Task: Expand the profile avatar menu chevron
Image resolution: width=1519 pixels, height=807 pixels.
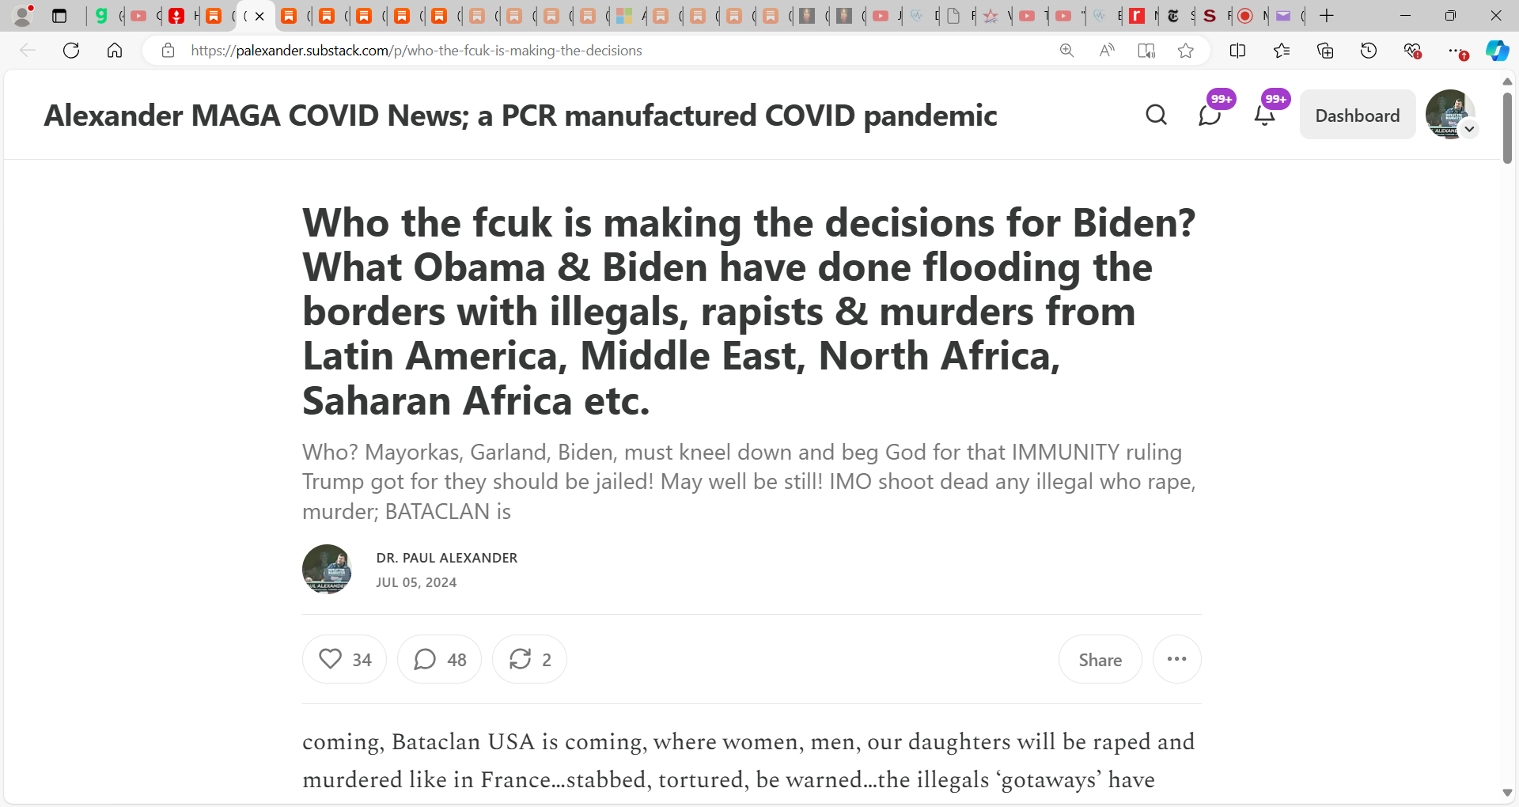Action: [x=1469, y=129]
